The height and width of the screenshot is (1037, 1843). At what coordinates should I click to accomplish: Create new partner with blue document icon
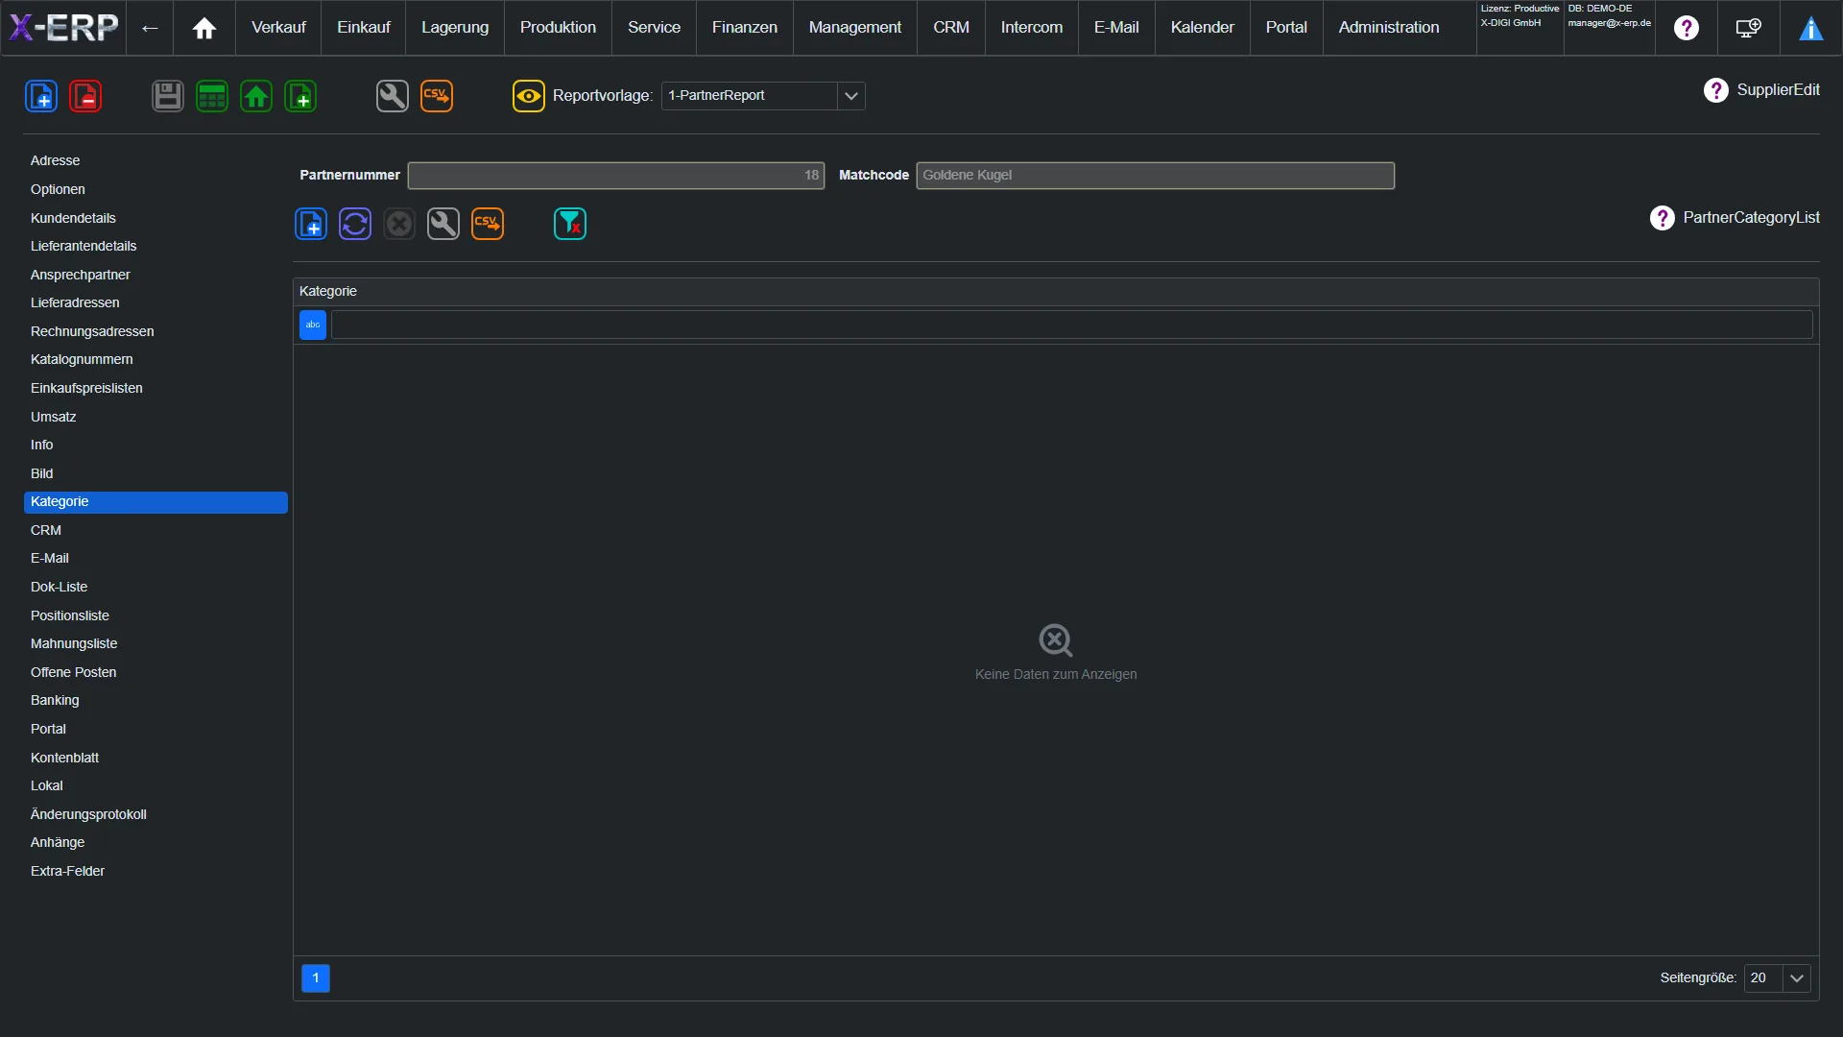pos(41,96)
